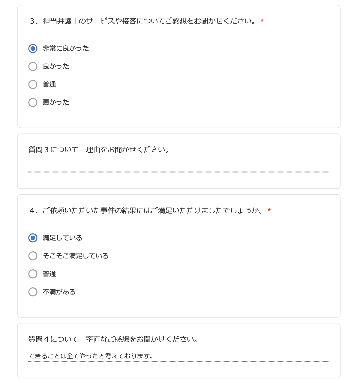Select the 非常に良かった radio circle

pyautogui.click(x=33, y=48)
